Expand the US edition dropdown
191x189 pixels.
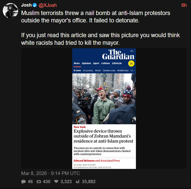[x=132, y=51]
